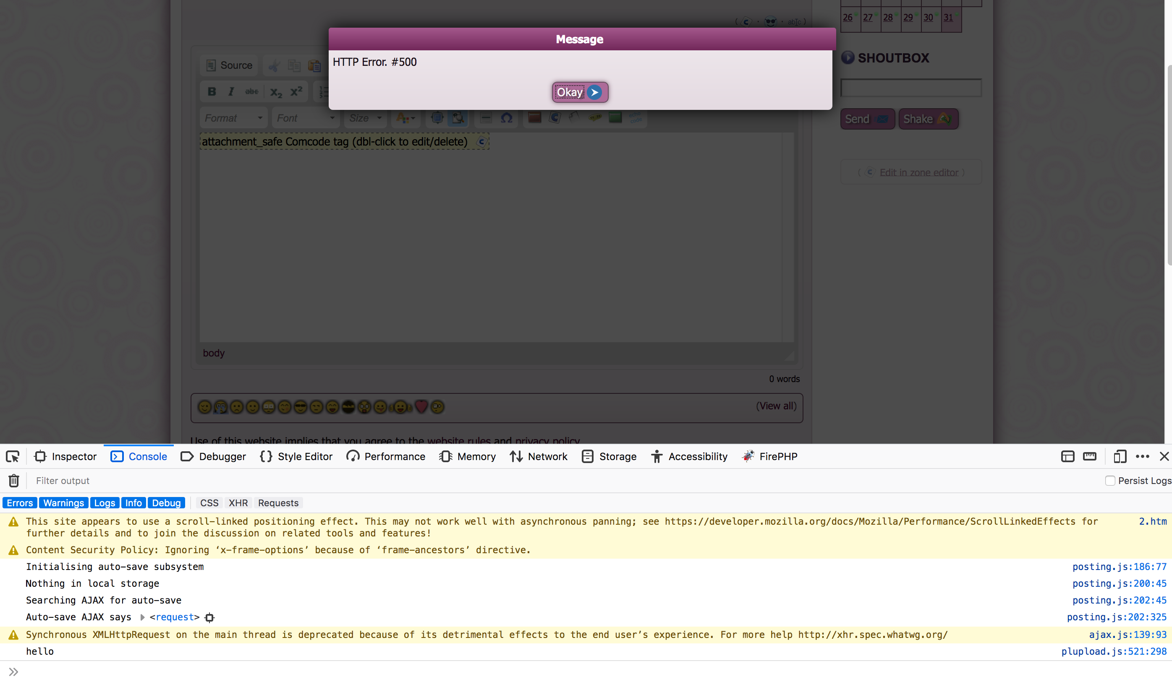Viewport: 1172px width, 687px height.
Task: Click the Source button in the editor toolbar
Action: click(x=229, y=65)
